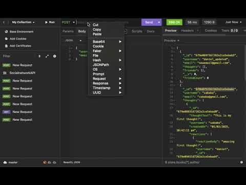
Task: Expand the Timestamp submenu
Action: pos(106,88)
